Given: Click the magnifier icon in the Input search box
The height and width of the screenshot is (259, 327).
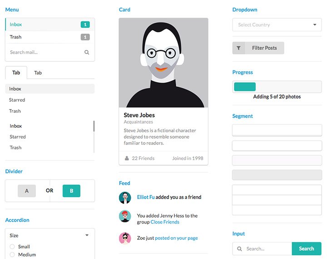Looking at the screenshot, I should 239,249.
